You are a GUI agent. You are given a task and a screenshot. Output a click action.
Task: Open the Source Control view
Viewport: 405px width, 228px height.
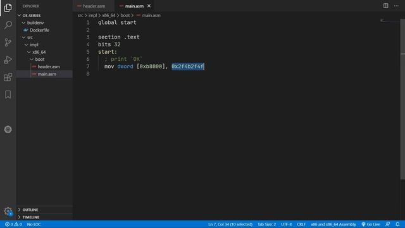(x=8, y=42)
